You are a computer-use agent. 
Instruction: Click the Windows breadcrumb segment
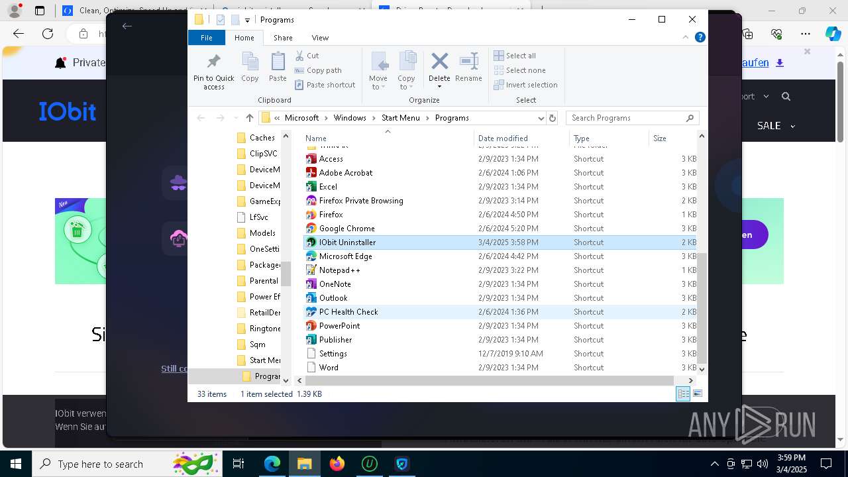tap(350, 118)
